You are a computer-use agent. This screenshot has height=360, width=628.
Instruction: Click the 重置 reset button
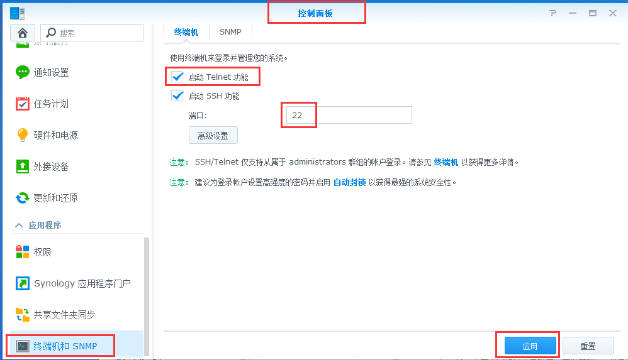pos(588,346)
